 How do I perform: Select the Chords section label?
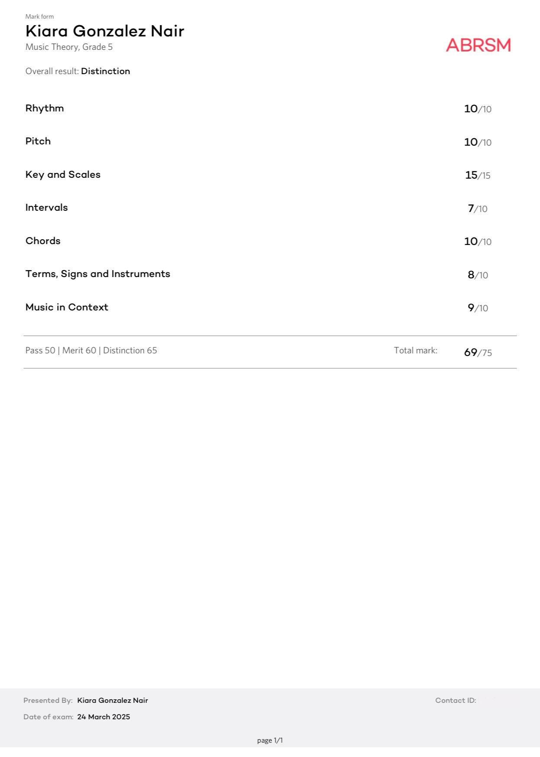coord(43,241)
